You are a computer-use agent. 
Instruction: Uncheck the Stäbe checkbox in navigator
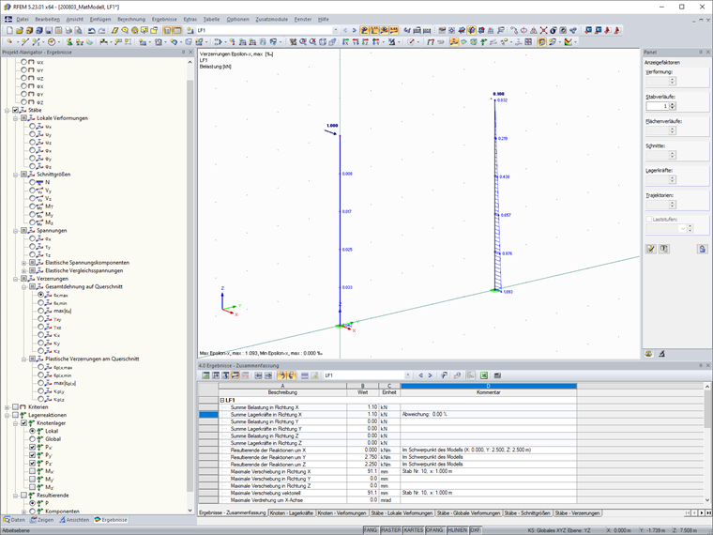(x=15, y=110)
